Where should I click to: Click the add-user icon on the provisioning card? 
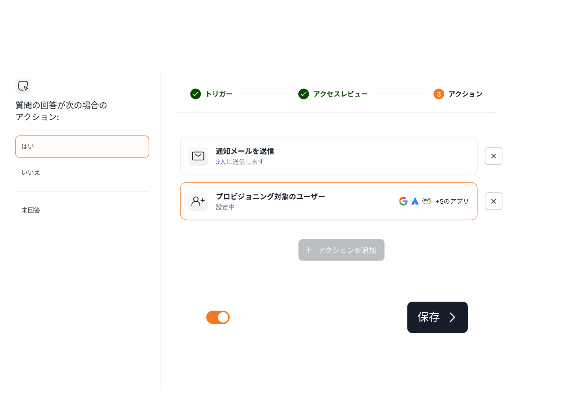pyautogui.click(x=198, y=201)
